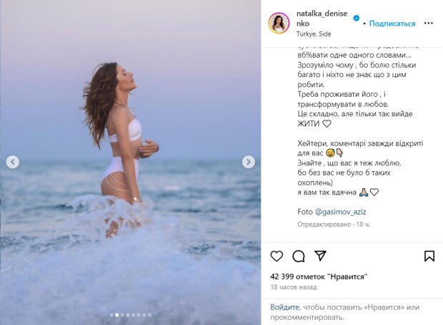Share post via paper plane icon
This screenshot has width=443, height=325.
[x=320, y=256]
